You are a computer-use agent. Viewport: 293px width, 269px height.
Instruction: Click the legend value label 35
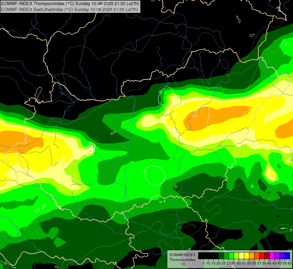[x=254, y=263]
